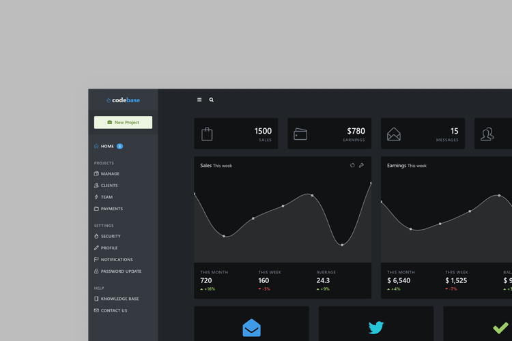The height and width of the screenshot is (341, 512).
Task: Navigate to Payments section
Action: coord(111,209)
